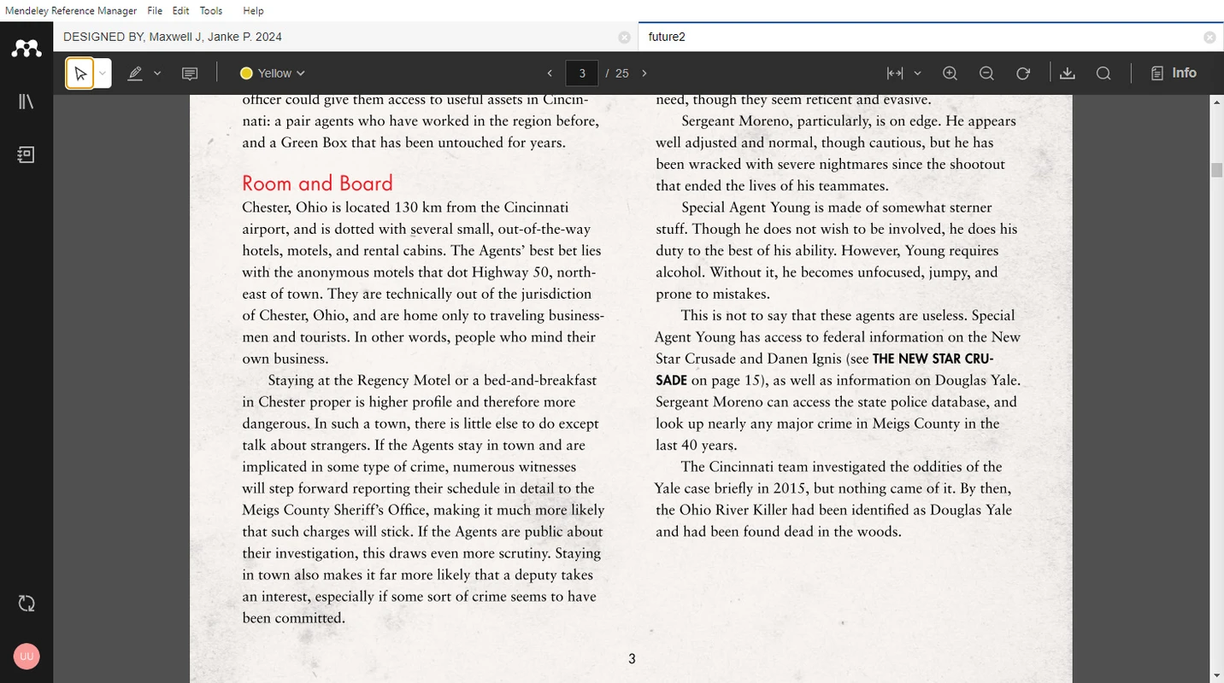Click the yellow color swatch circle
This screenshot has width=1224, height=683.
click(x=246, y=73)
